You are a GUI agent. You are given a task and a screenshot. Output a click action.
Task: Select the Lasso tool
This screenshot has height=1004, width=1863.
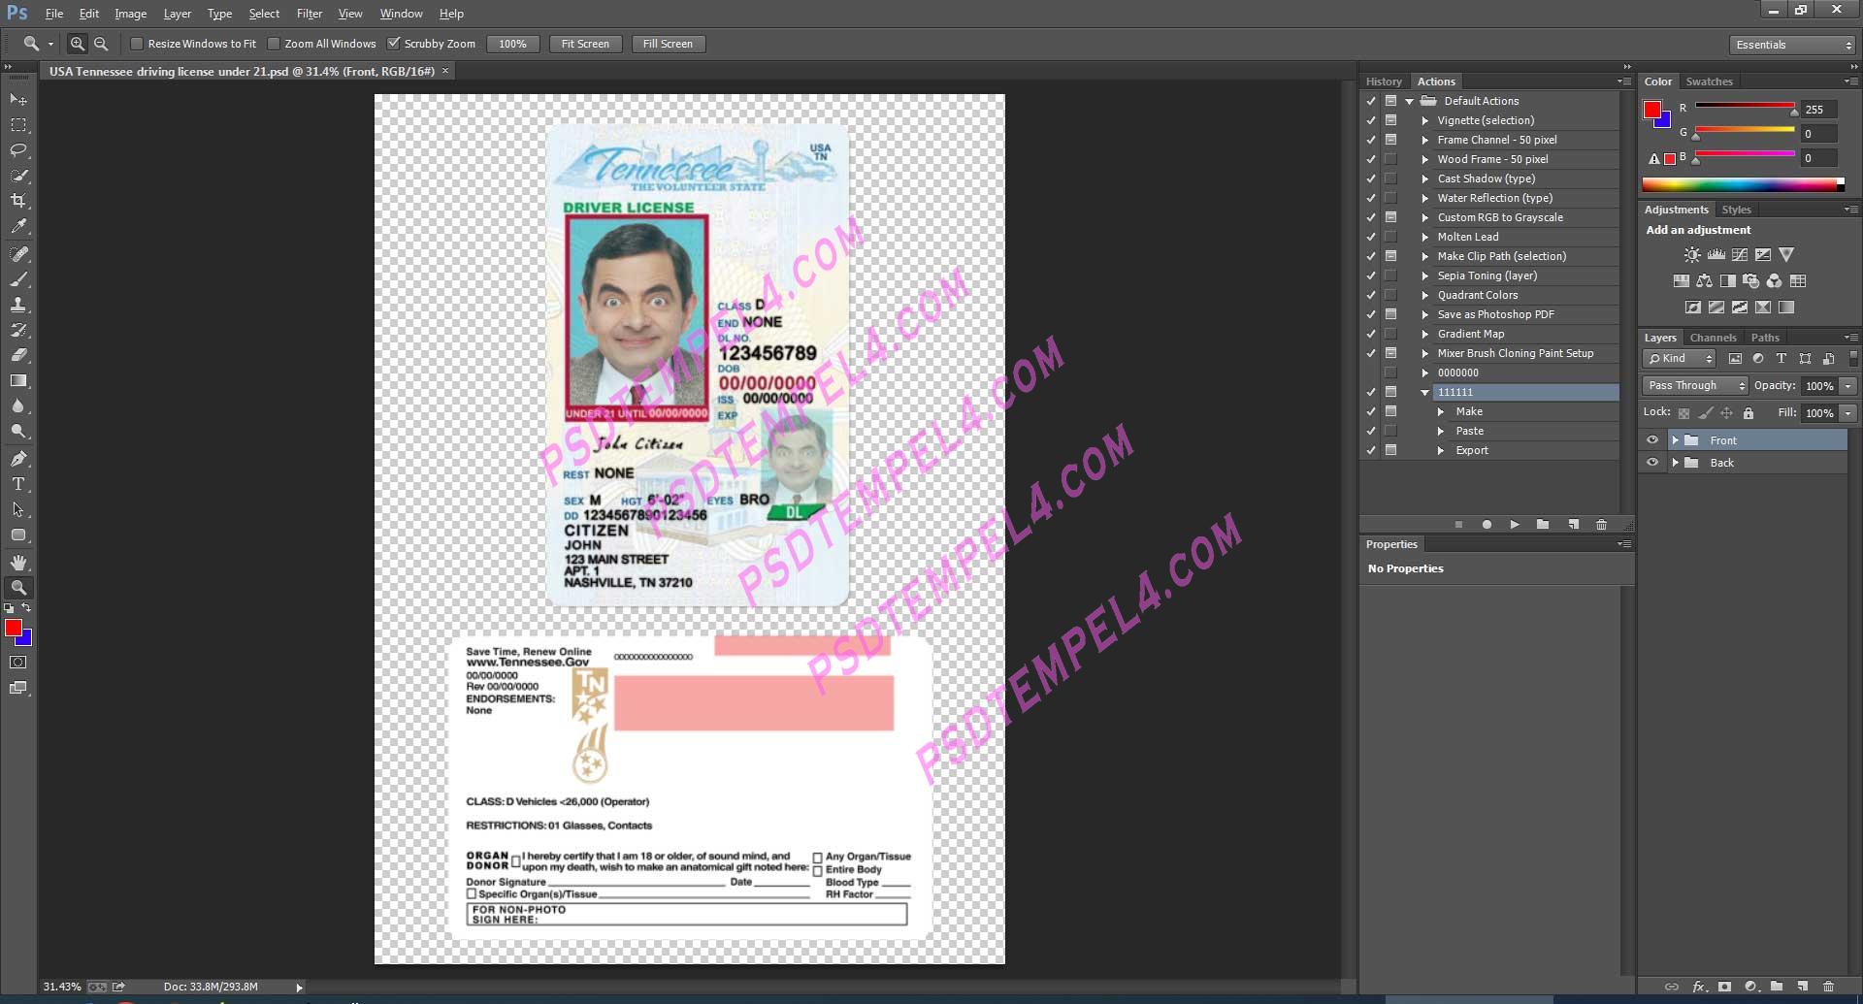tap(17, 150)
